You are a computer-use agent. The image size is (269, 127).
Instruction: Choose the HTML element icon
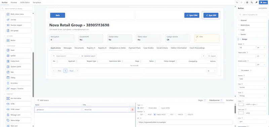[x=8, y=104]
